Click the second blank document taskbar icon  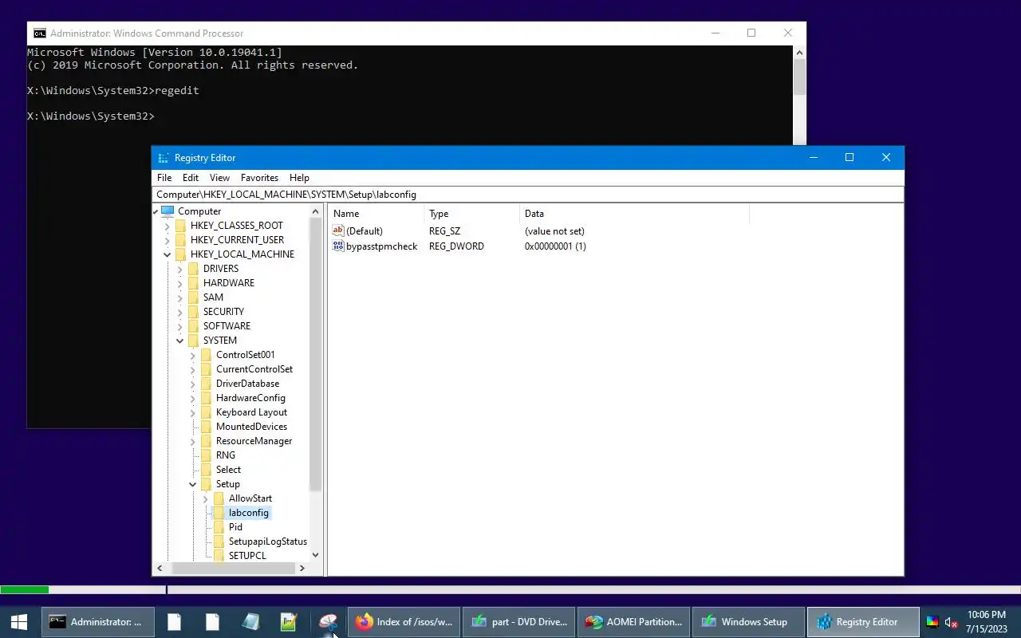tap(212, 622)
